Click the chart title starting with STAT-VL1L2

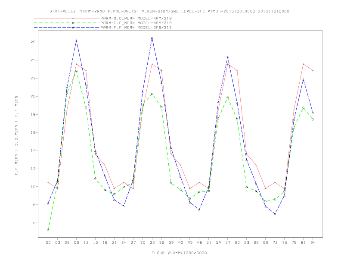point(169,11)
